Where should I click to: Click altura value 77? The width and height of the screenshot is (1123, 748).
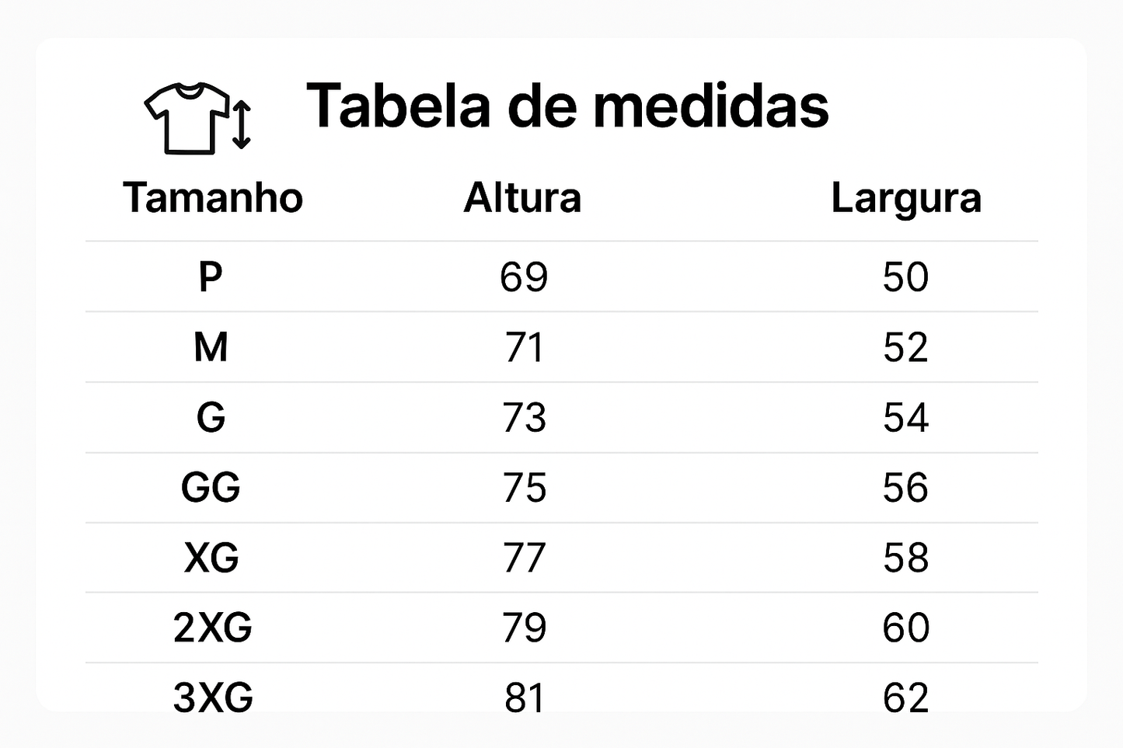tap(524, 558)
